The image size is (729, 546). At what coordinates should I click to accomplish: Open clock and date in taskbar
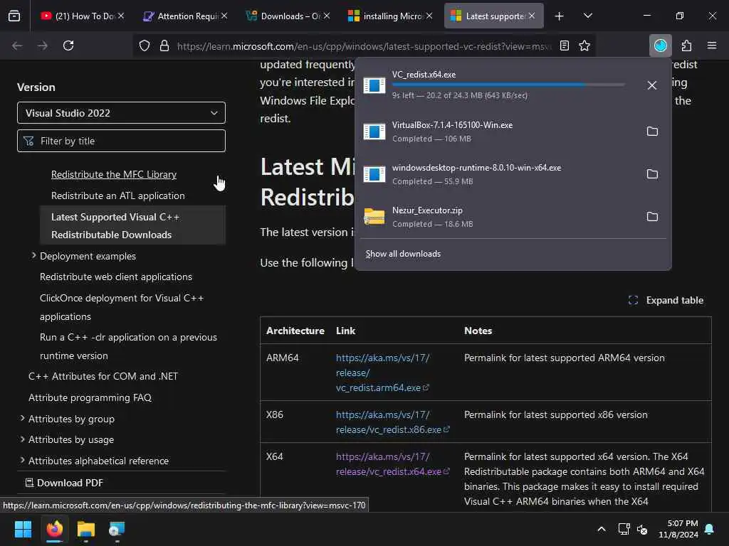(678, 529)
